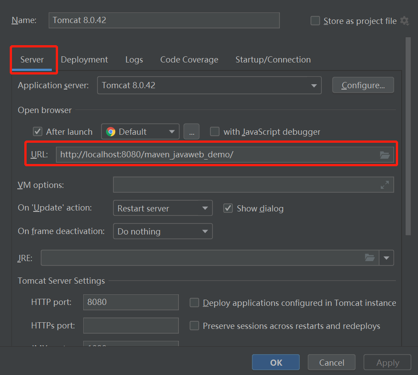Click the HTTPs port input field
Viewport: 418px width, 375px height.
(131, 325)
